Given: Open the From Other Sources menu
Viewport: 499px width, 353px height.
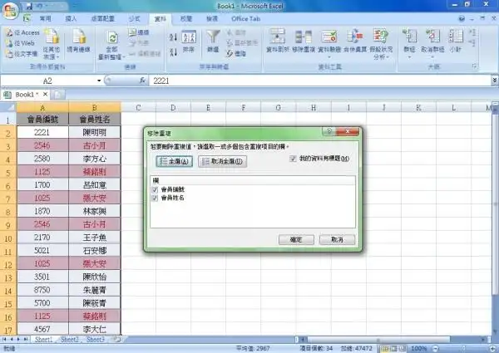Looking at the screenshot, I should click(x=52, y=44).
